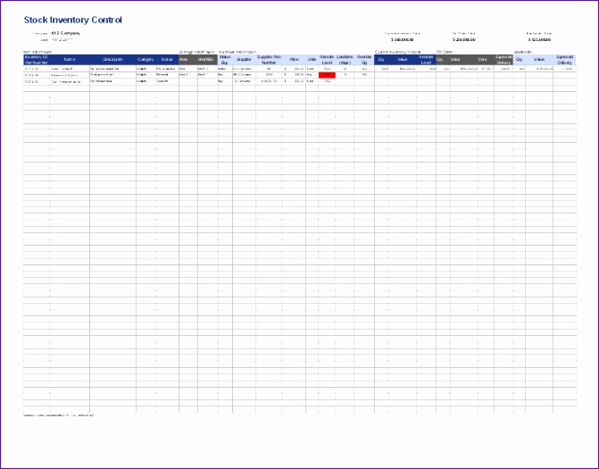Click the footer note below the table
Viewport: 599px width, 469px height.
pyautogui.click(x=58, y=415)
